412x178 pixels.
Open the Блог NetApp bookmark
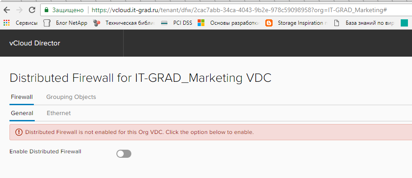[65, 23]
